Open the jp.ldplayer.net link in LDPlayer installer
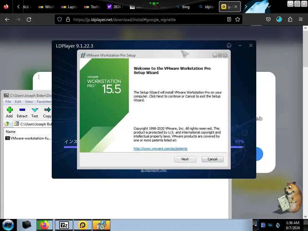The image size is (308, 231). point(154,170)
